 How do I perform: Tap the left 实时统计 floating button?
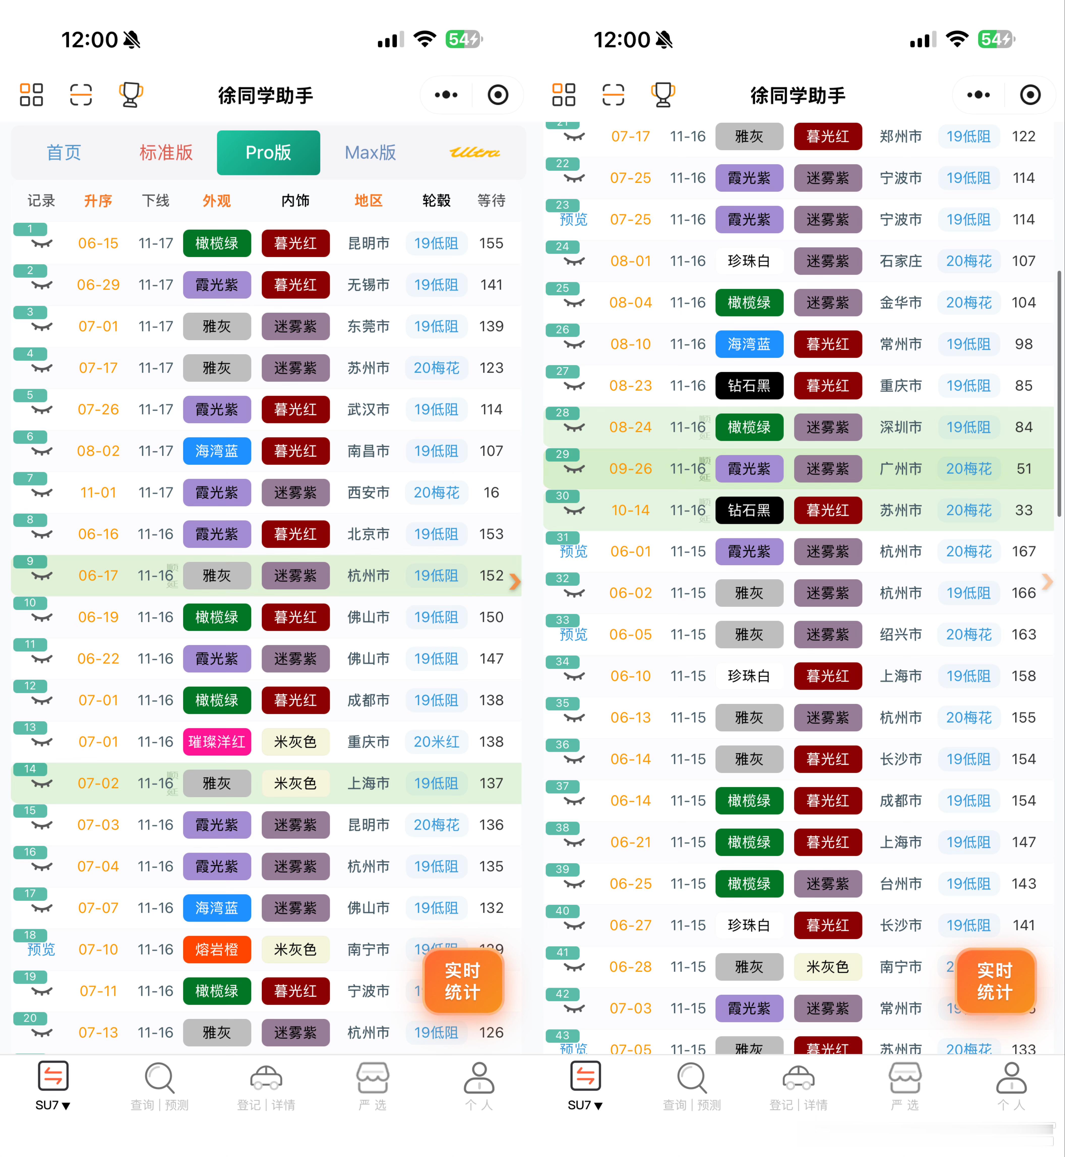(x=463, y=981)
